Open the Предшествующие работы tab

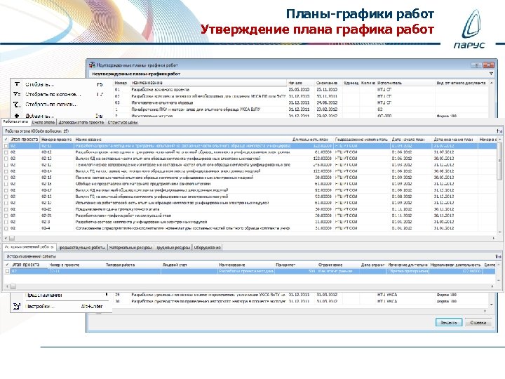[82, 248]
